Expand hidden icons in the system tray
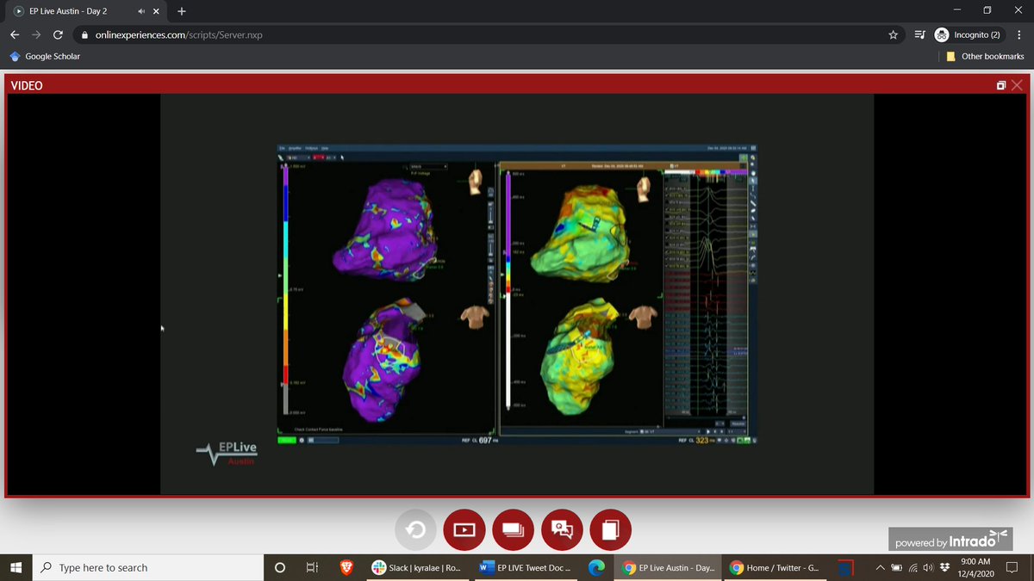1034x581 pixels. coord(880,568)
